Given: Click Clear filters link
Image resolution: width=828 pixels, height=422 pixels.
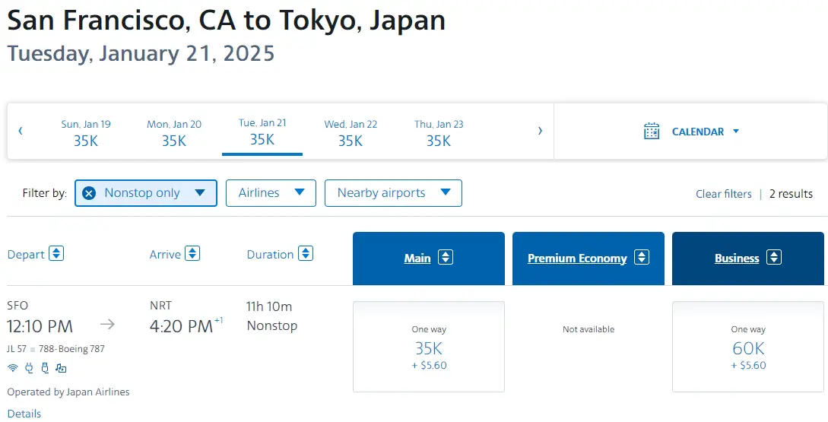Looking at the screenshot, I should [x=723, y=194].
